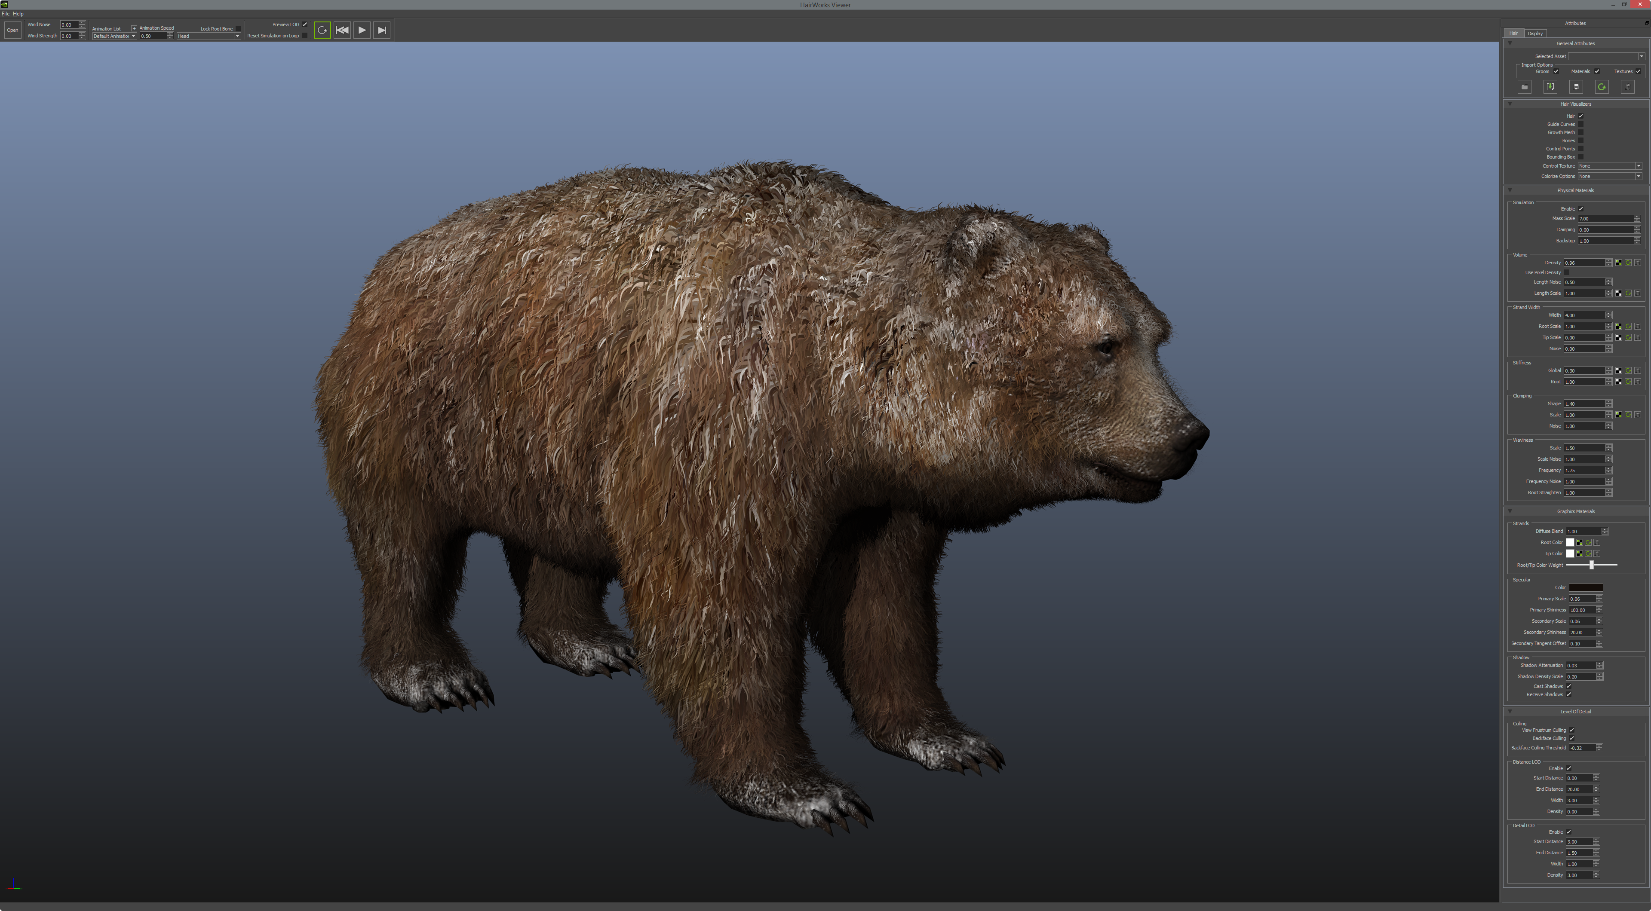
Task: Open the Colorize Options dropdown
Action: tap(1609, 176)
